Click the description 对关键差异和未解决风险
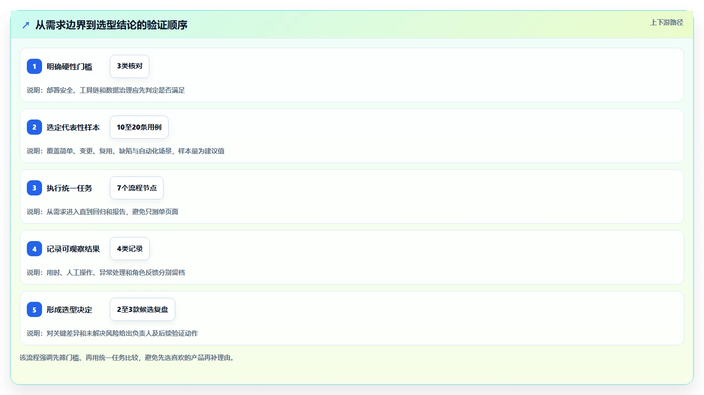Screen dimensions: 704x395 pos(112,333)
